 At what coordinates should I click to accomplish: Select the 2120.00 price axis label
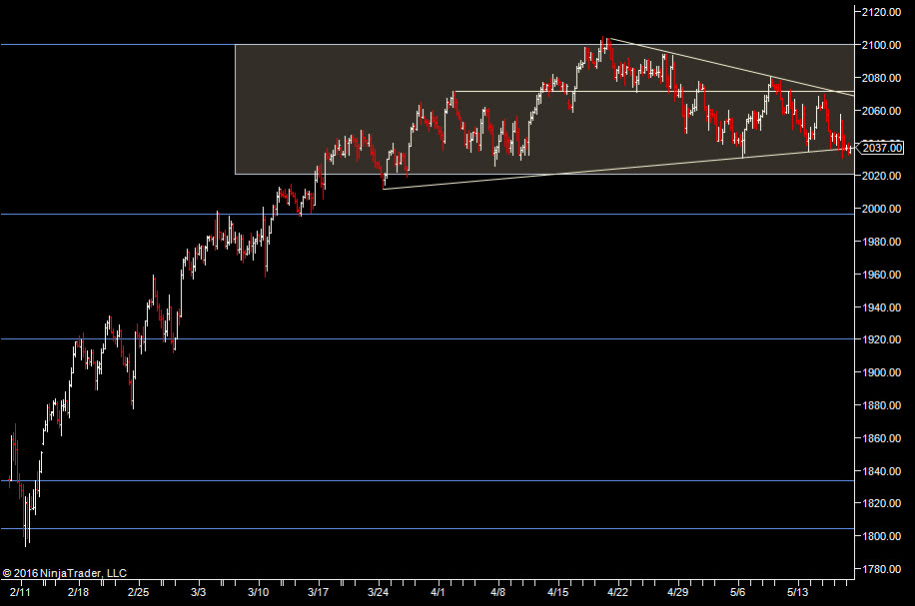click(x=881, y=12)
